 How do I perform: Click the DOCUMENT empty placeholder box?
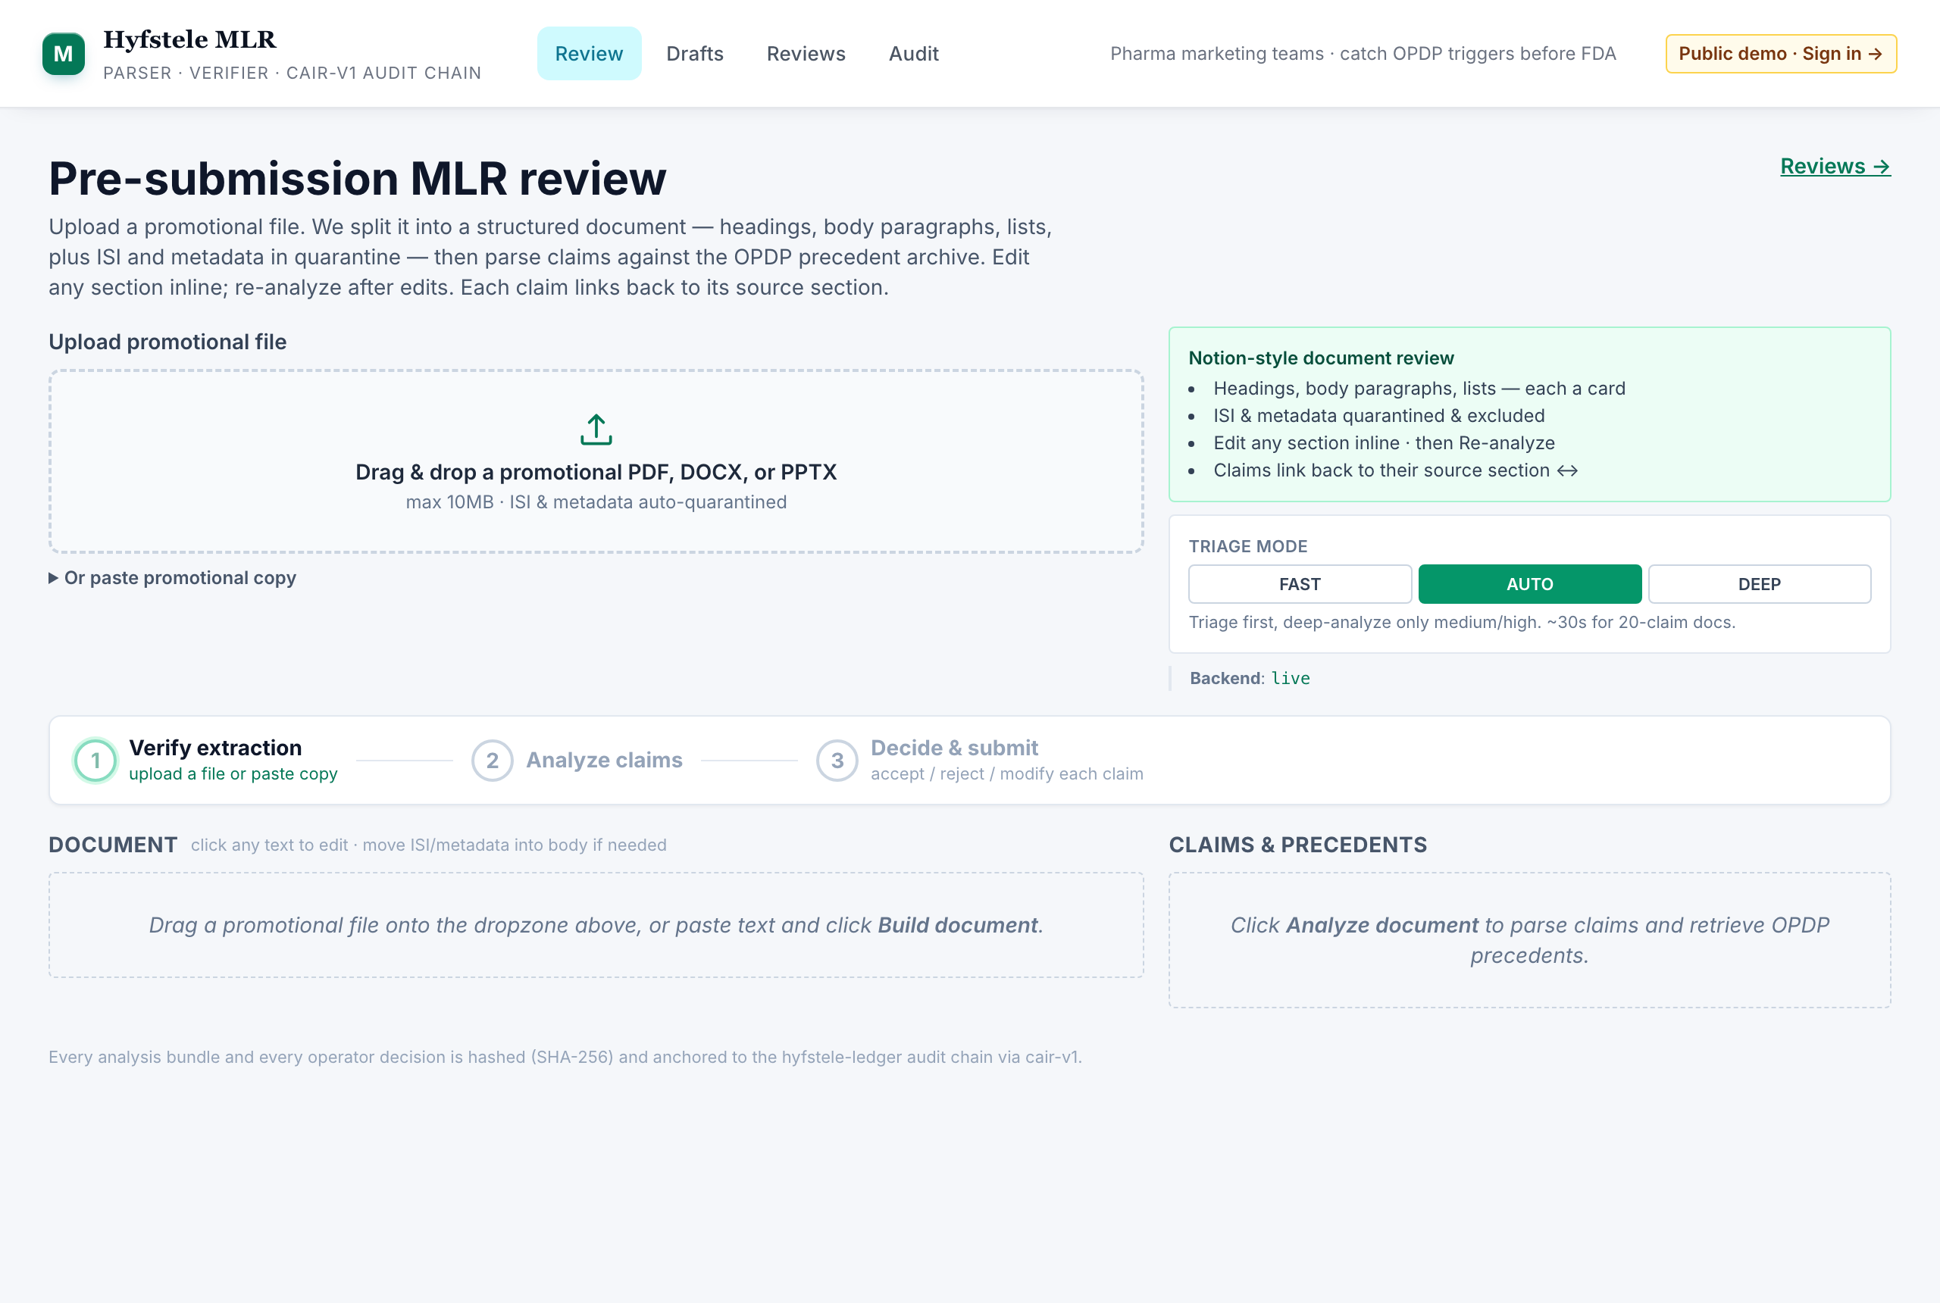[x=596, y=925]
